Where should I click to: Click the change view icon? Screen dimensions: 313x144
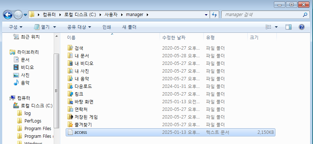[268, 27]
